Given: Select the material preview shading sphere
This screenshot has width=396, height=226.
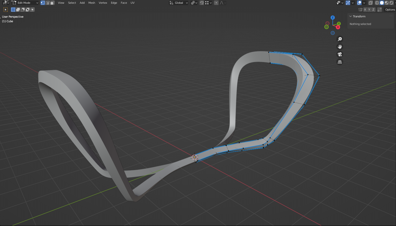Looking at the screenshot, I should 387,3.
